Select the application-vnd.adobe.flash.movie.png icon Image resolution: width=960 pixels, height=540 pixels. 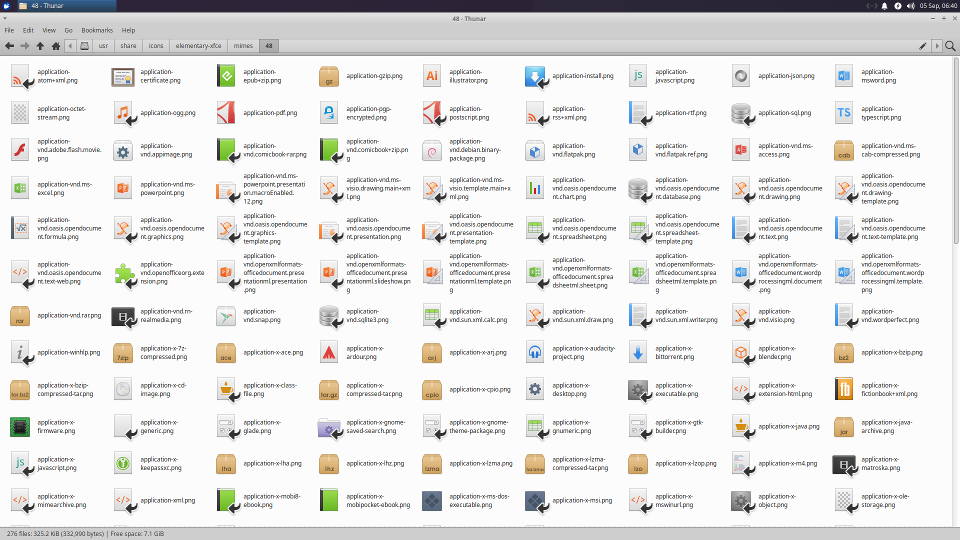click(20, 150)
